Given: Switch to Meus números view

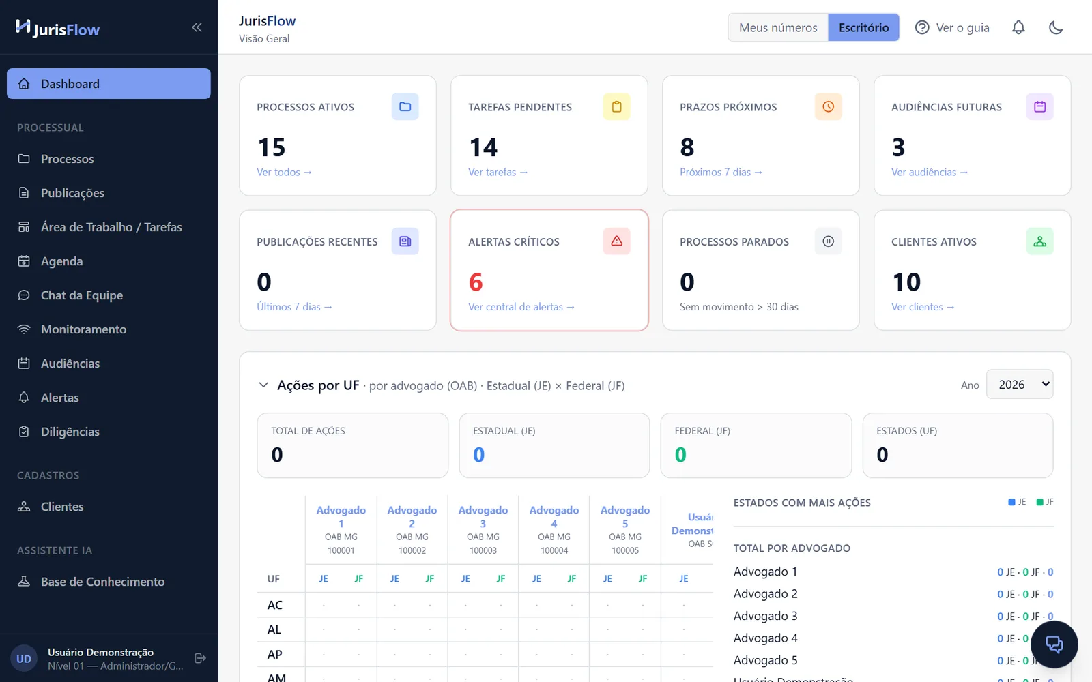Looking at the screenshot, I should [778, 27].
